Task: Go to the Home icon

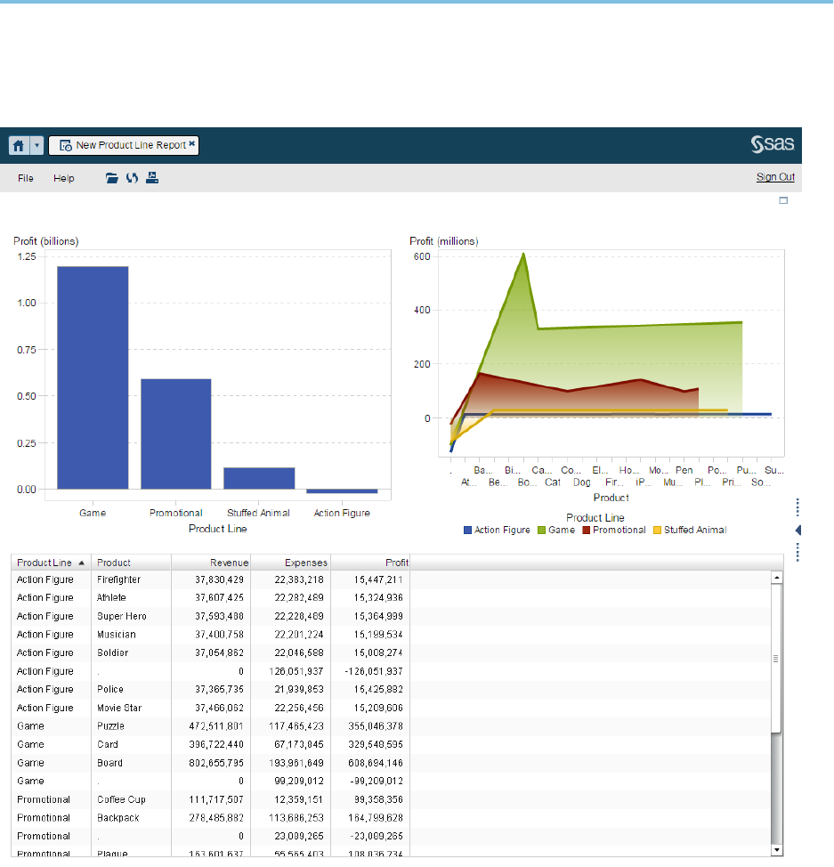Action: (19, 146)
